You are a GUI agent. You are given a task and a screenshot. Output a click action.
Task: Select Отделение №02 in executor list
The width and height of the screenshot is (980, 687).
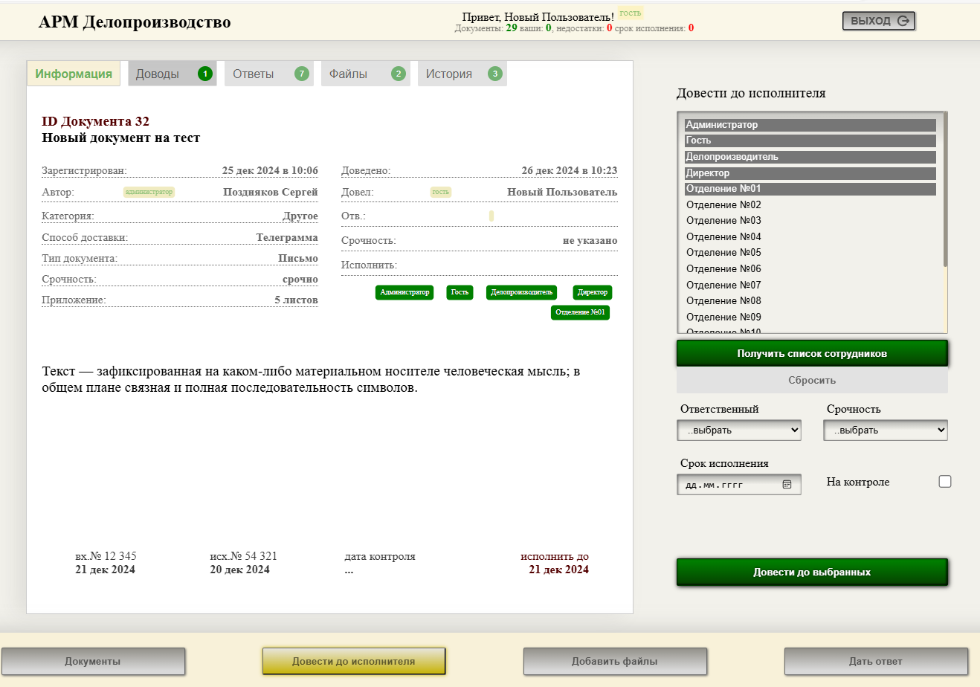tap(810, 205)
